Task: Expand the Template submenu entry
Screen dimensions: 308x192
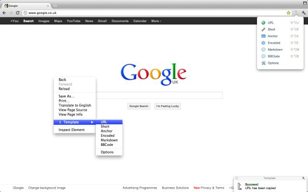Action: pos(75,122)
